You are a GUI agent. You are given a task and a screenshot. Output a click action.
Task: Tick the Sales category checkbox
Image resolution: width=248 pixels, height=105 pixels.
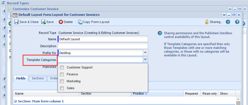point(62,88)
